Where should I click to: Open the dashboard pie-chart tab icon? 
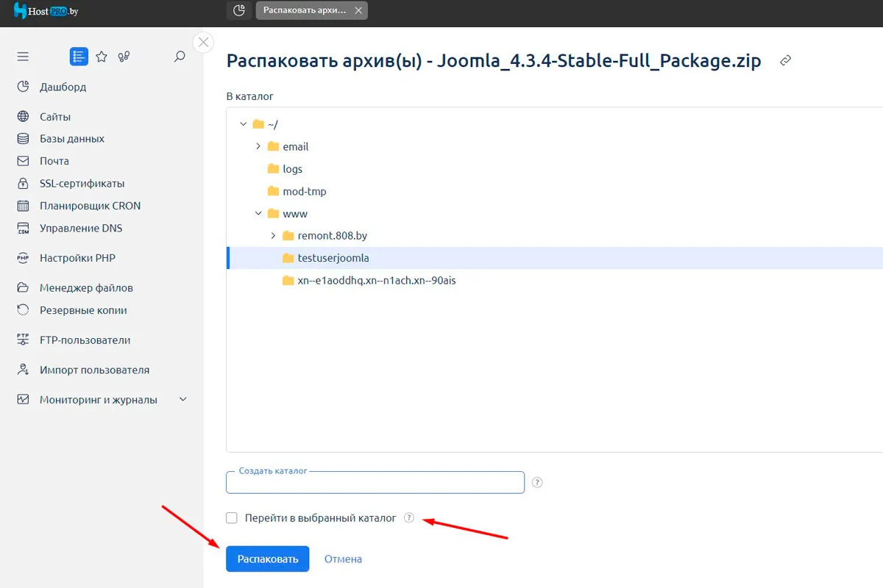coord(238,10)
